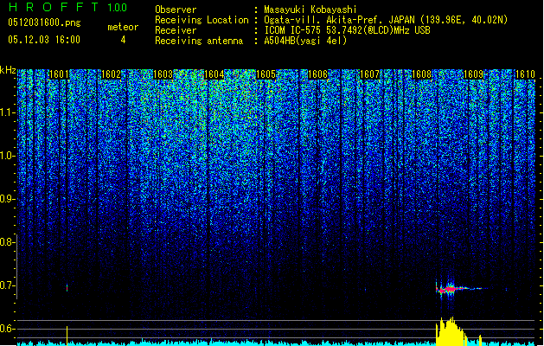The width and height of the screenshot is (544, 346).
Task: Click the date stamp 05.12.03 16:00
Action: 44,40
